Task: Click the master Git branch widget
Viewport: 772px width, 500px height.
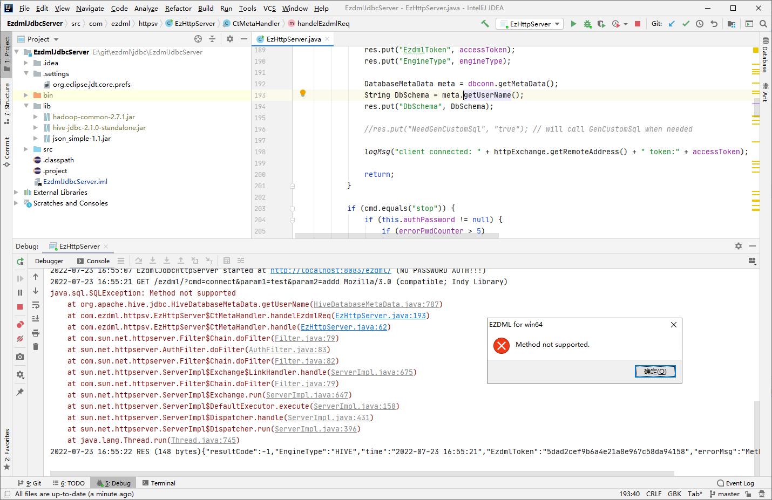Action: pyautogui.click(x=724, y=494)
